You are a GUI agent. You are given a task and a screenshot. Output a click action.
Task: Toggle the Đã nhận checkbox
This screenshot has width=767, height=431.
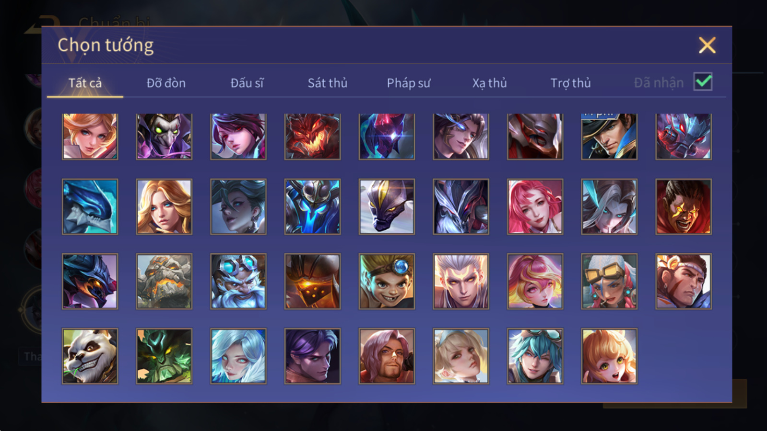pyautogui.click(x=703, y=82)
